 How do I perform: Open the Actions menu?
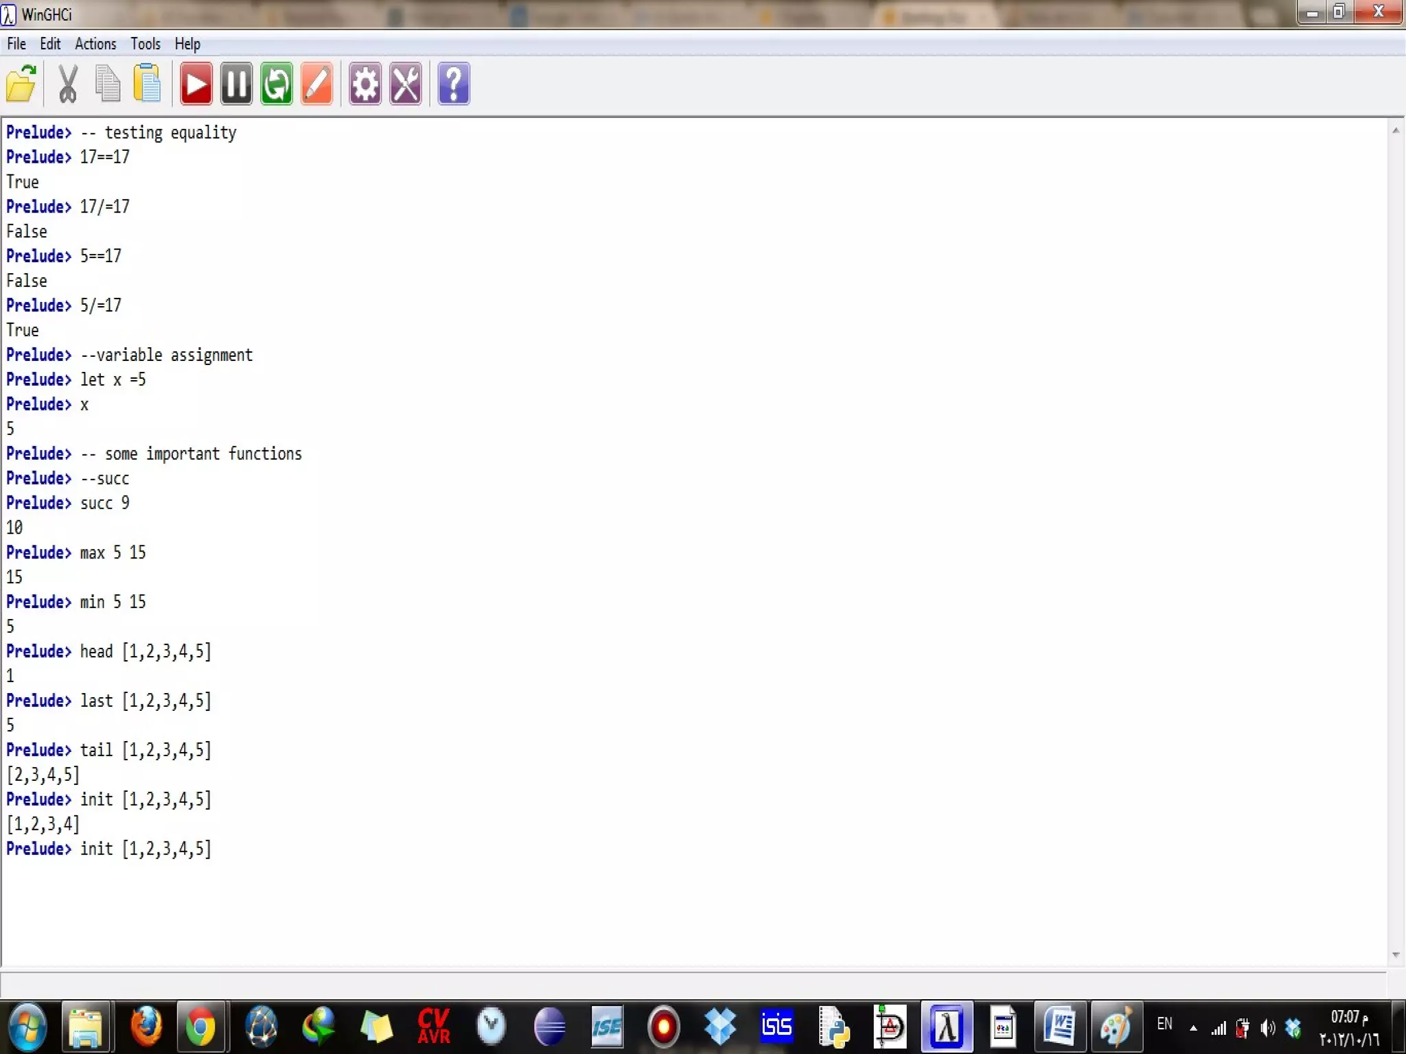point(95,44)
